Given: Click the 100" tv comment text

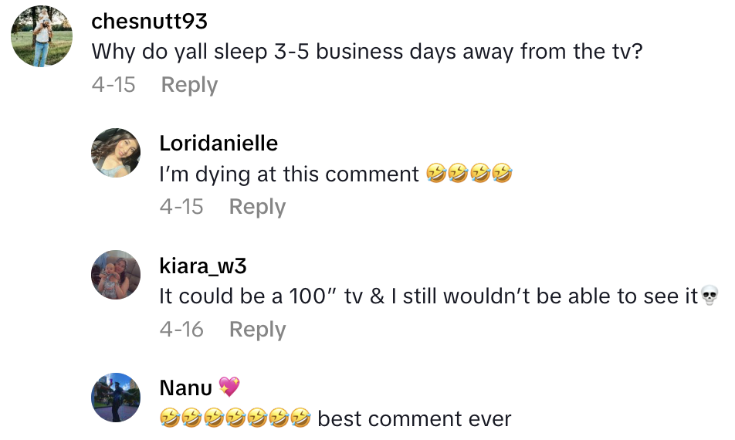Looking at the screenshot, I should [428, 296].
